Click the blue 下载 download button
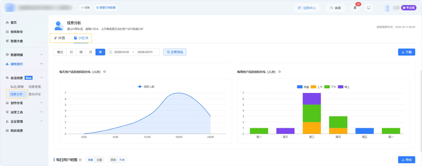 pos(406,52)
